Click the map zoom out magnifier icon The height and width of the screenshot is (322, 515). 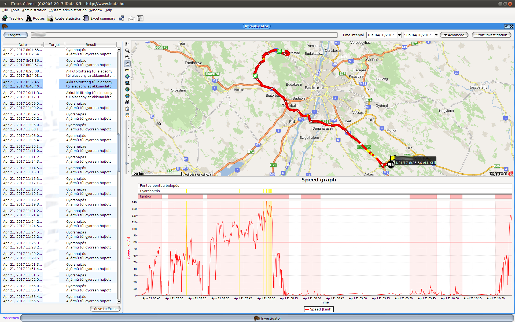coord(127,51)
